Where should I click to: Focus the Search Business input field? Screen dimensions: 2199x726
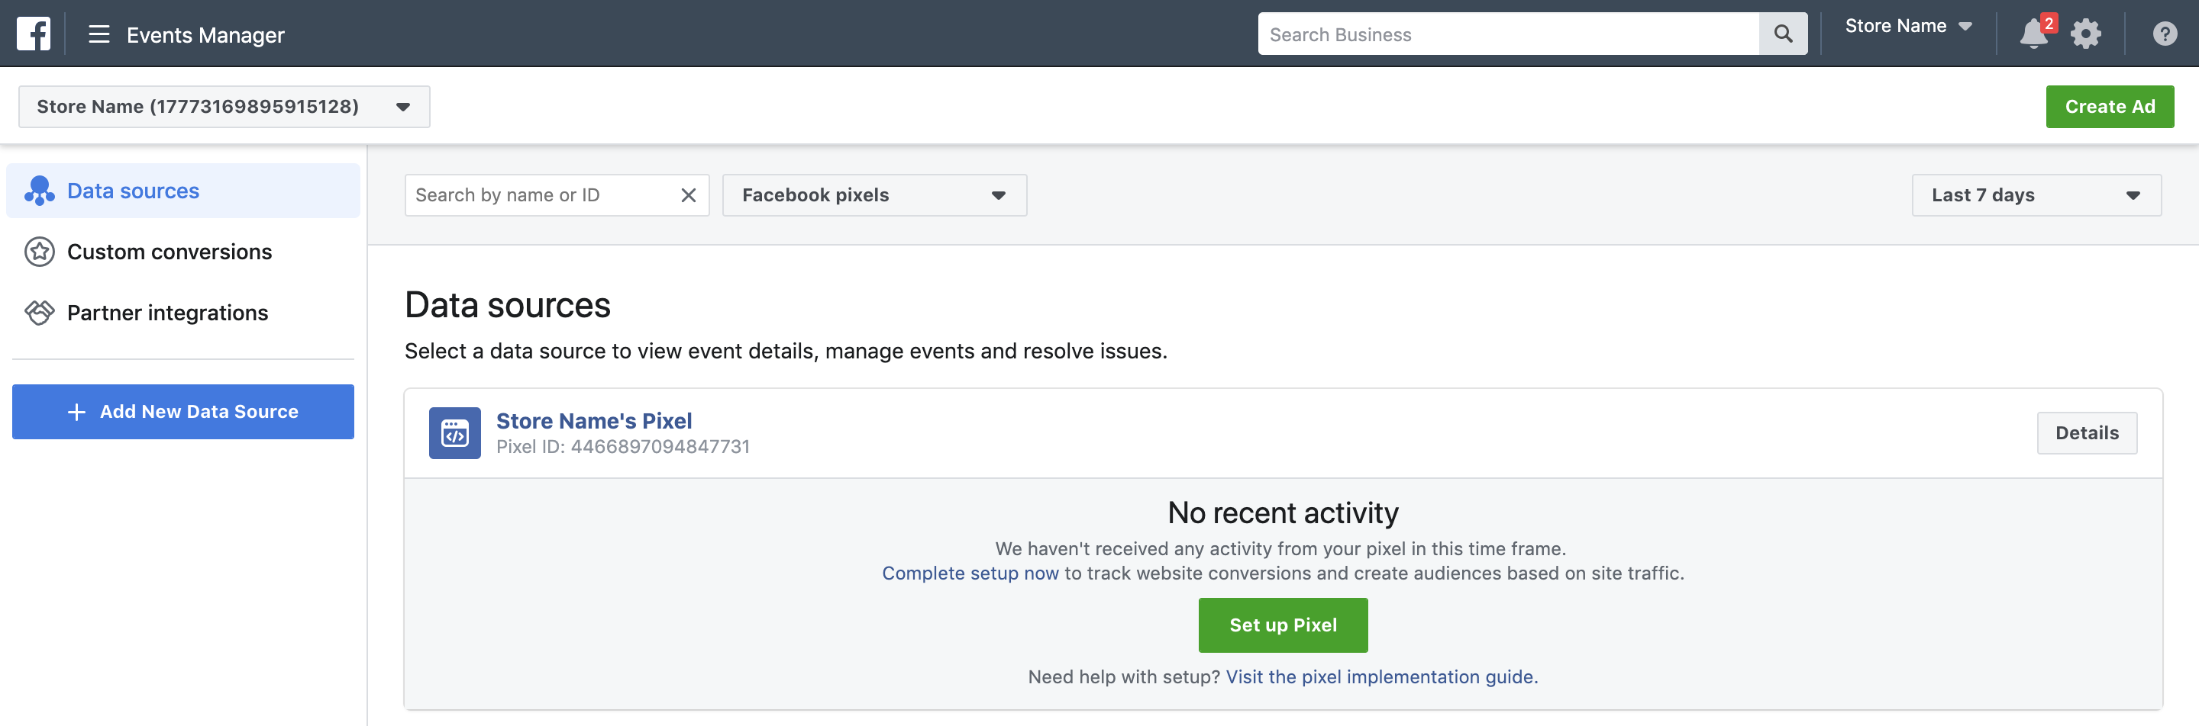point(1509,34)
